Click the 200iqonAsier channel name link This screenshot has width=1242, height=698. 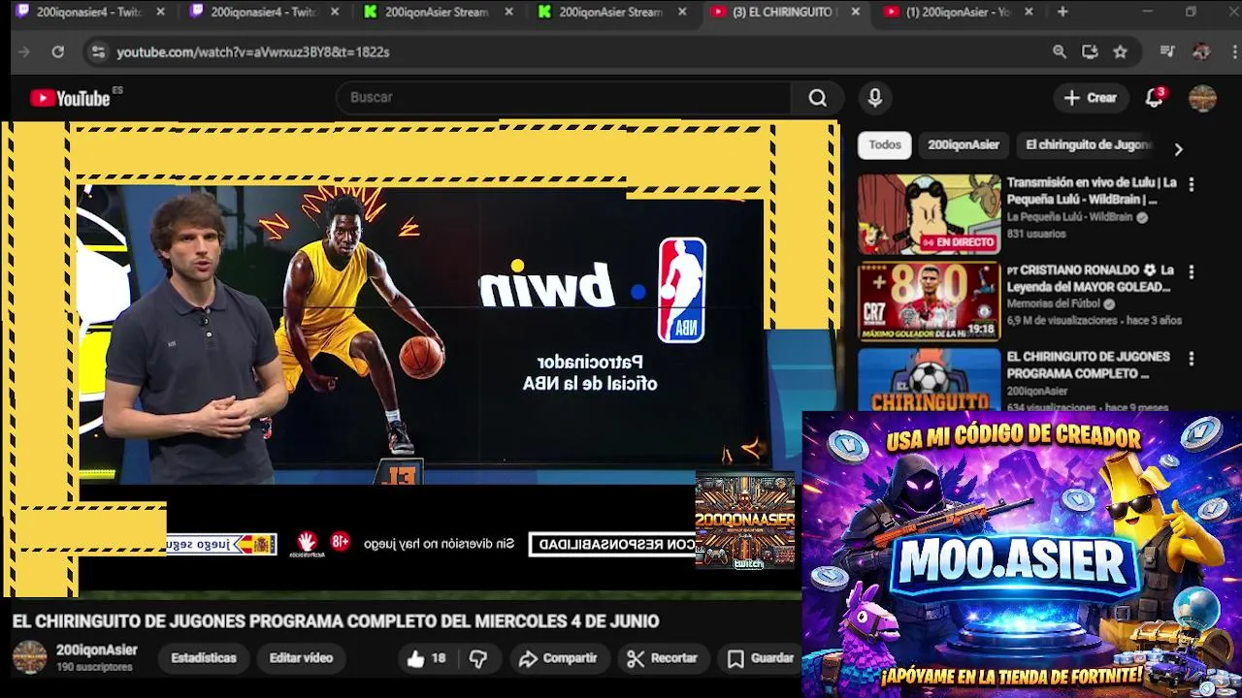(96, 650)
